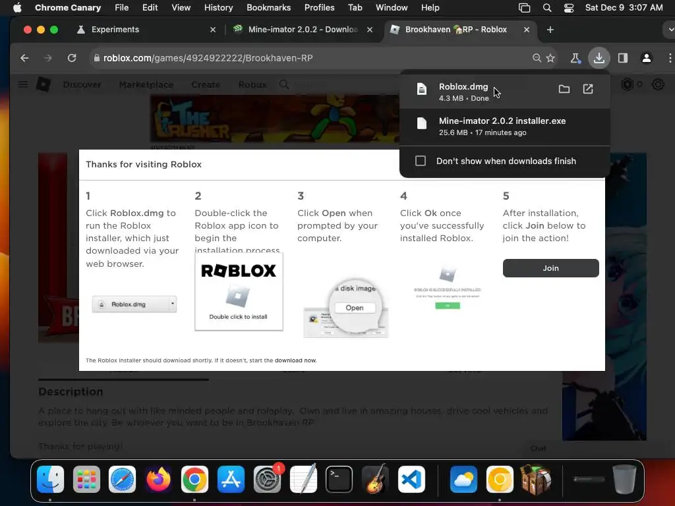Launch GarageBand from the Dock

(375, 480)
